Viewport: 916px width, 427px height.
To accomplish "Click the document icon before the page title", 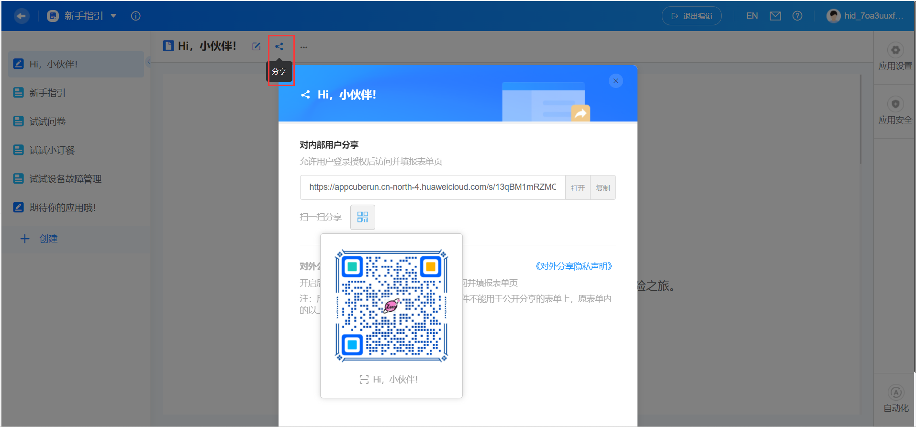I will coord(168,46).
